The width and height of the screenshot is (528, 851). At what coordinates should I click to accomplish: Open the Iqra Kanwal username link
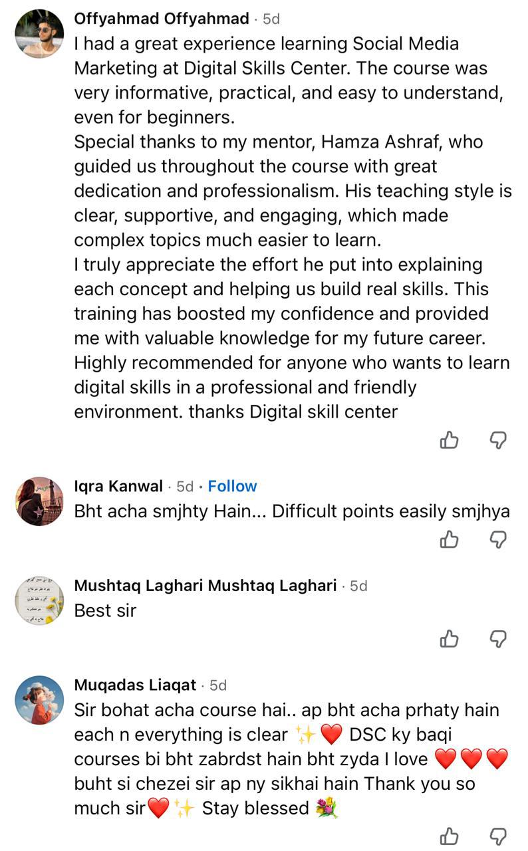[x=118, y=486]
